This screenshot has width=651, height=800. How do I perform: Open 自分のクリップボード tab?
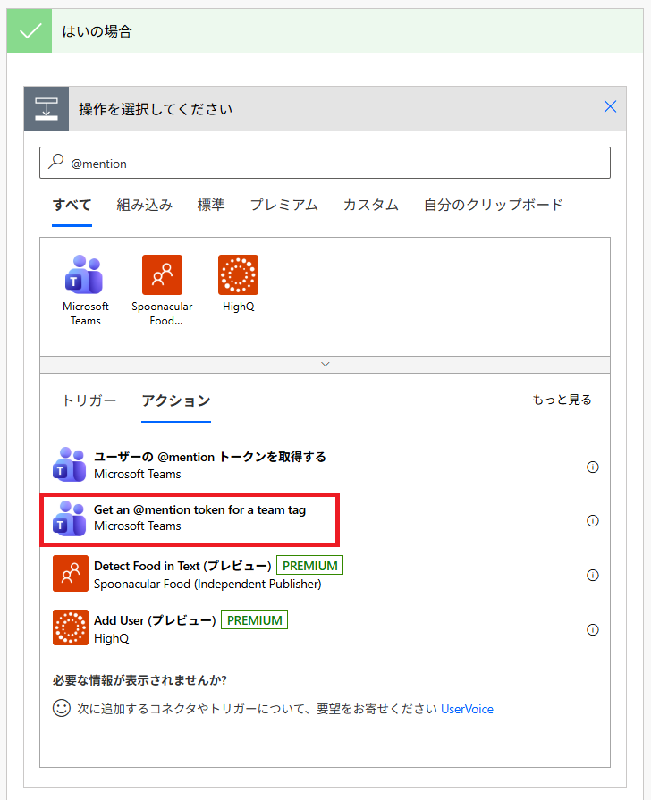(x=494, y=205)
